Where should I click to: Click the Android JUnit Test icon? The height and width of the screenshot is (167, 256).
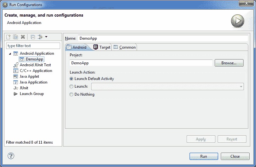pyautogui.click(x=16, y=65)
